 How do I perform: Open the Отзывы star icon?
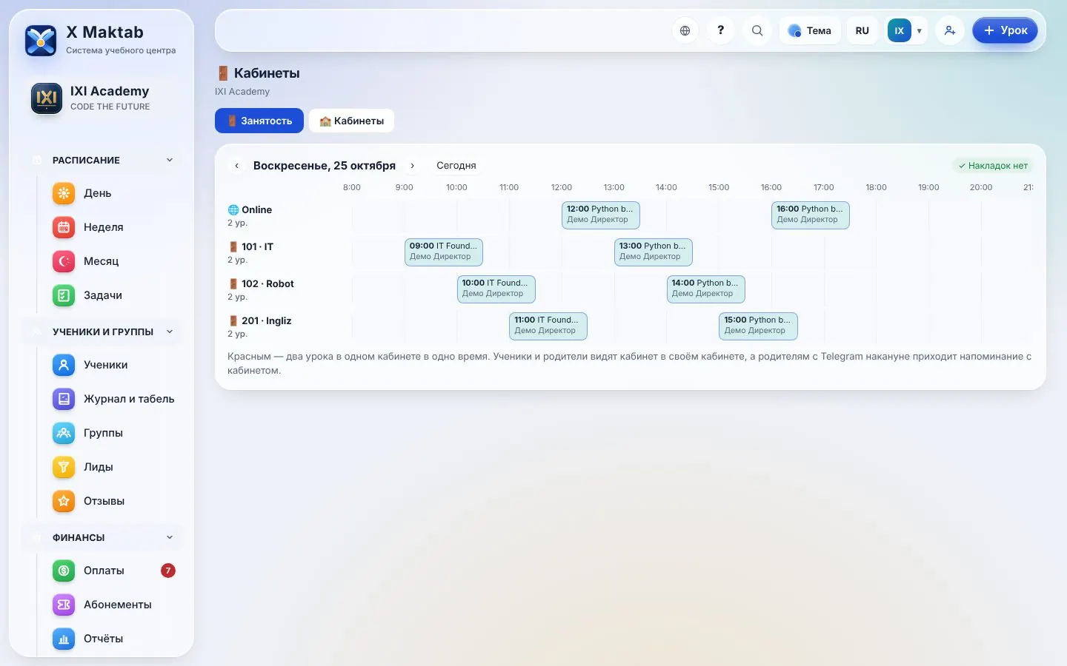tap(64, 501)
